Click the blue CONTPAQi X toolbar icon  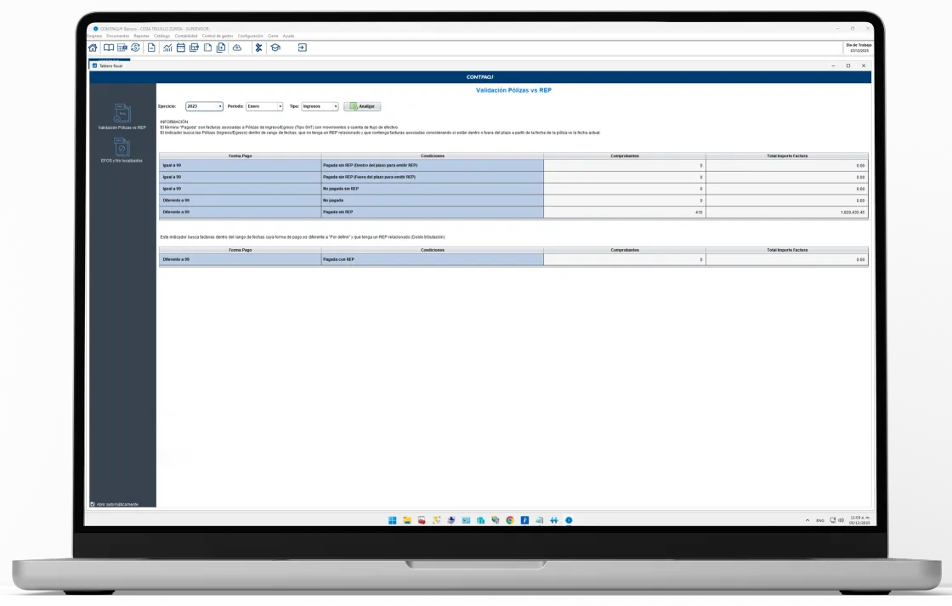[x=258, y=48]
